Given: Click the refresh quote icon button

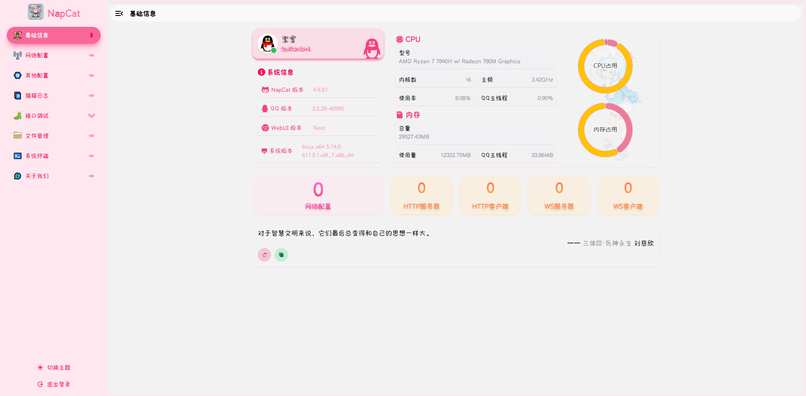Looking at the screenshot, I should [x=264, y=255].
